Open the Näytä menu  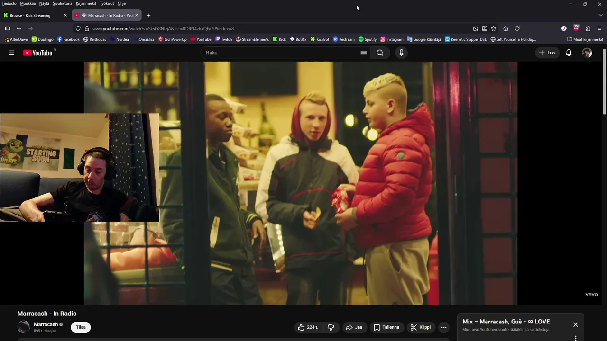click(44, 3)
